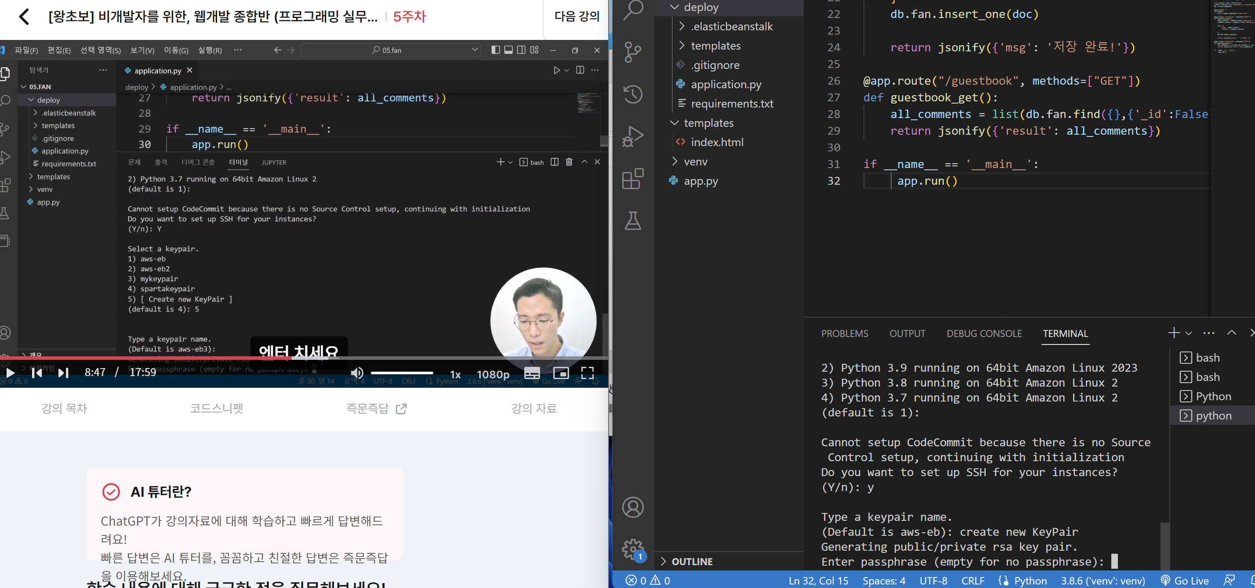Open Search view in right VS Code activity bar
This screenshot has height=588, width=1255.
(x=633, y=10)
